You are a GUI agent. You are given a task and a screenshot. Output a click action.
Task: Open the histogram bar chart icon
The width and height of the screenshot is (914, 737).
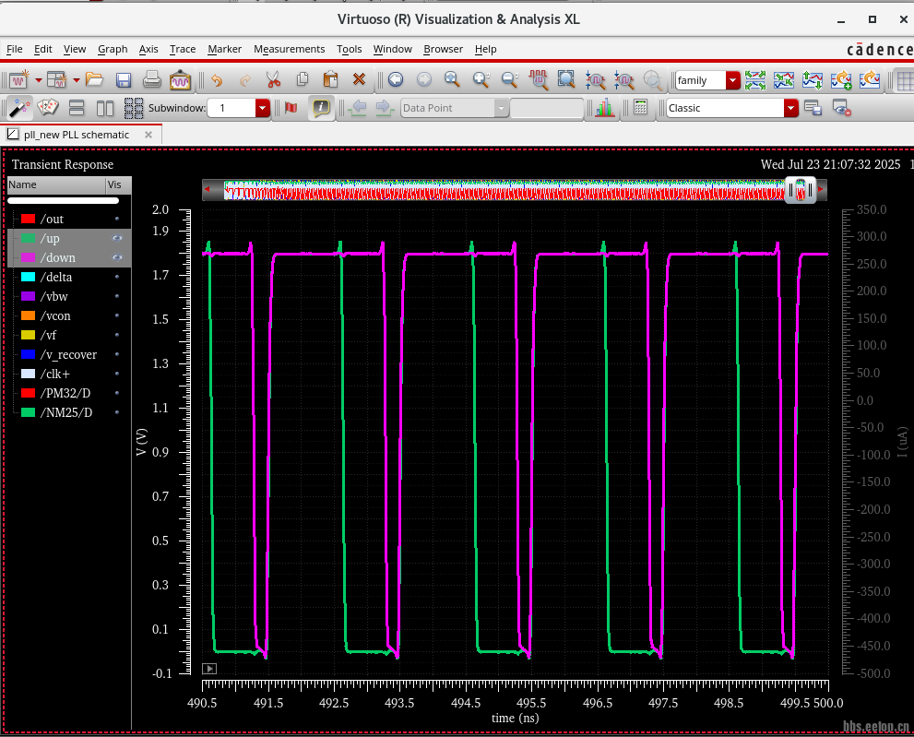605,108
